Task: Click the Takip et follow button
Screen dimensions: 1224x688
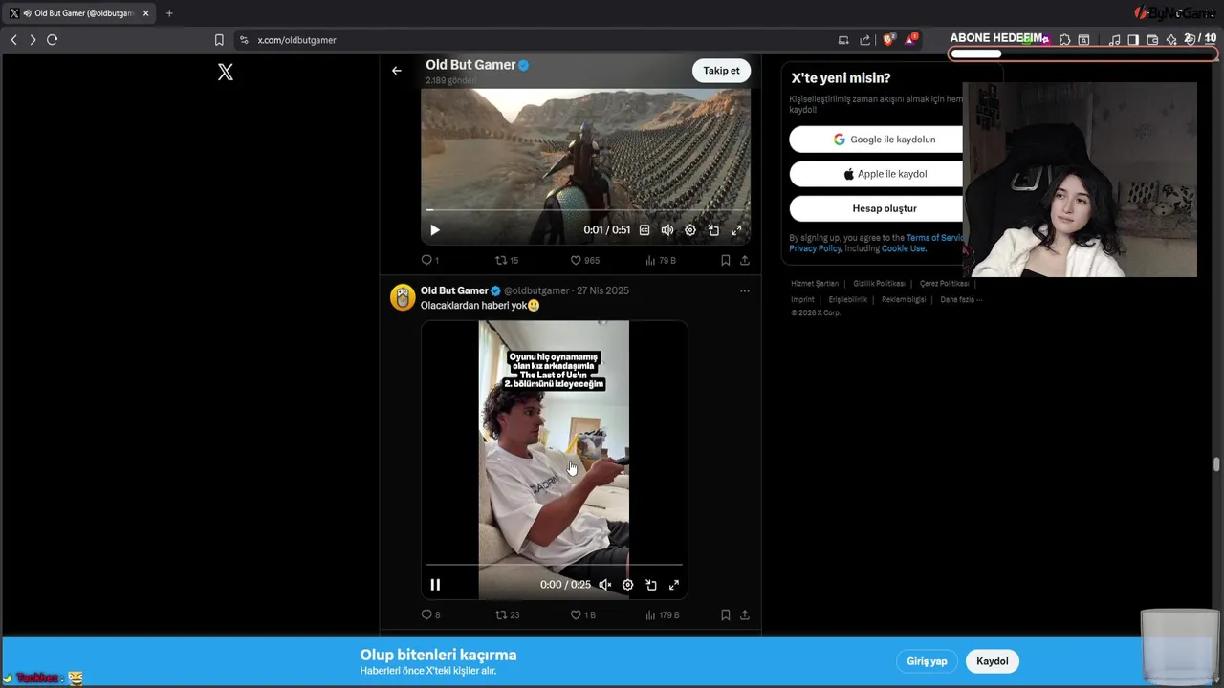Action: pos(721,71)
